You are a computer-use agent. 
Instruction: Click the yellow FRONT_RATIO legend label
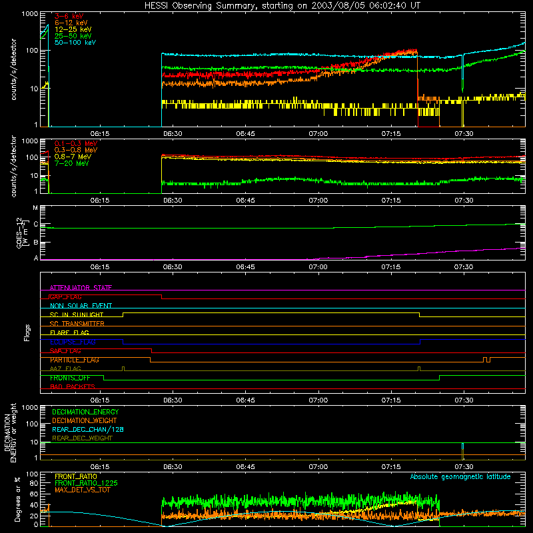(x=76, y=476)
